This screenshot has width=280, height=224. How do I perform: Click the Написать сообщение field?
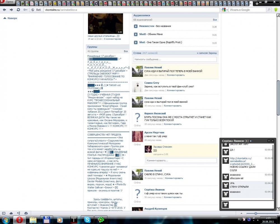[175, 59]
